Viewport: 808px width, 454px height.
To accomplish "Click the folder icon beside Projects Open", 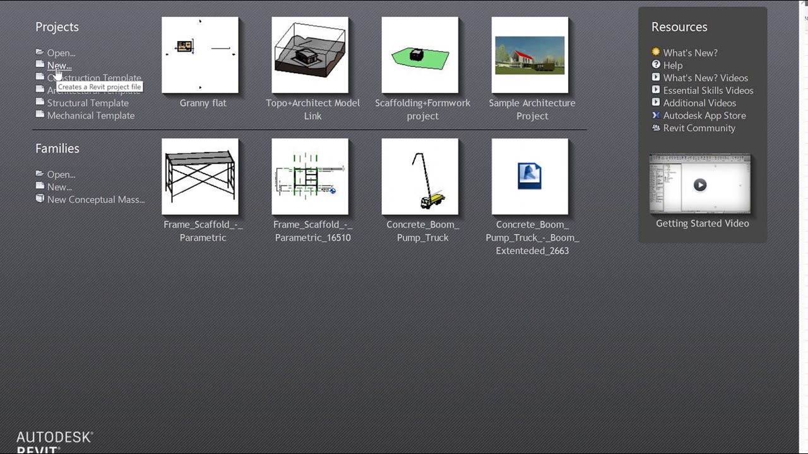I will 40,52.
